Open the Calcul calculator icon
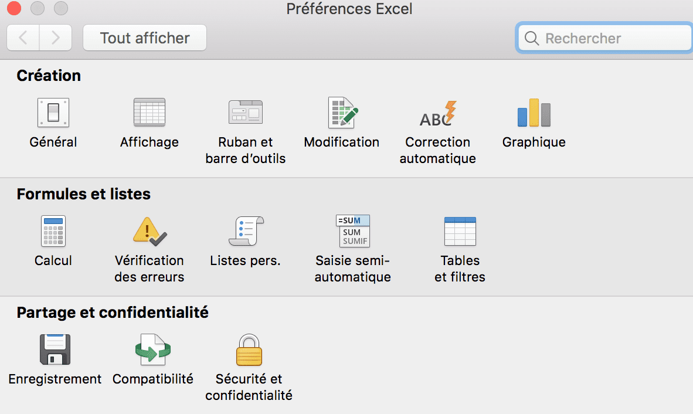This screenshot has width=693, height=414. coord(53,231)
